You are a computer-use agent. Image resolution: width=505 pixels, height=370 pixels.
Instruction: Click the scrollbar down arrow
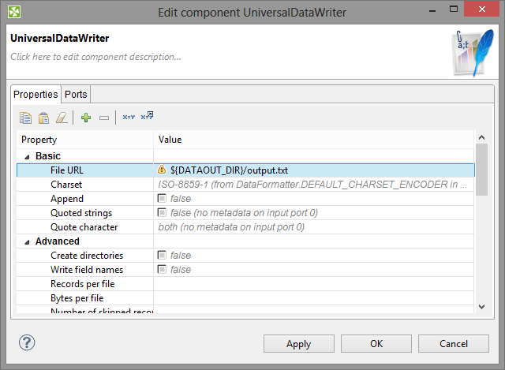[x=481, y=306]
